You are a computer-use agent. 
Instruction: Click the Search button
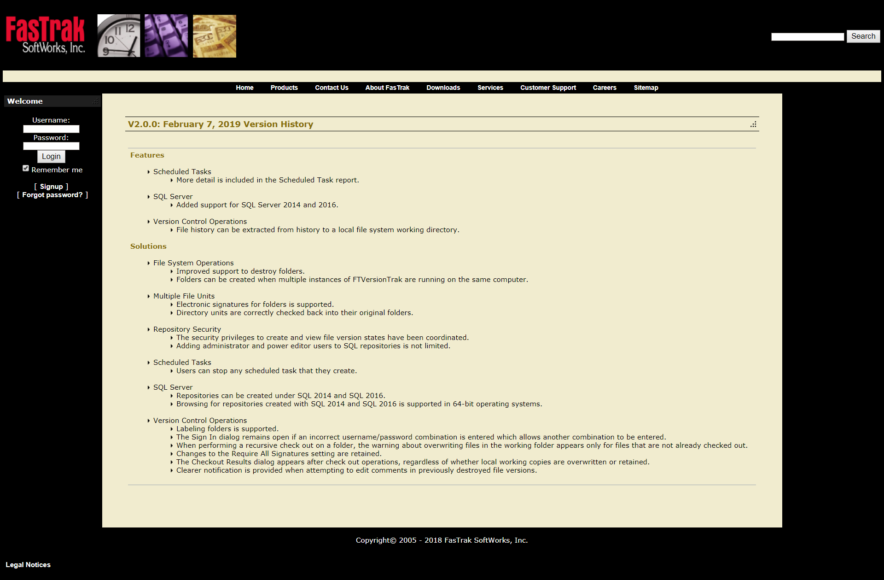pos(863,36)
